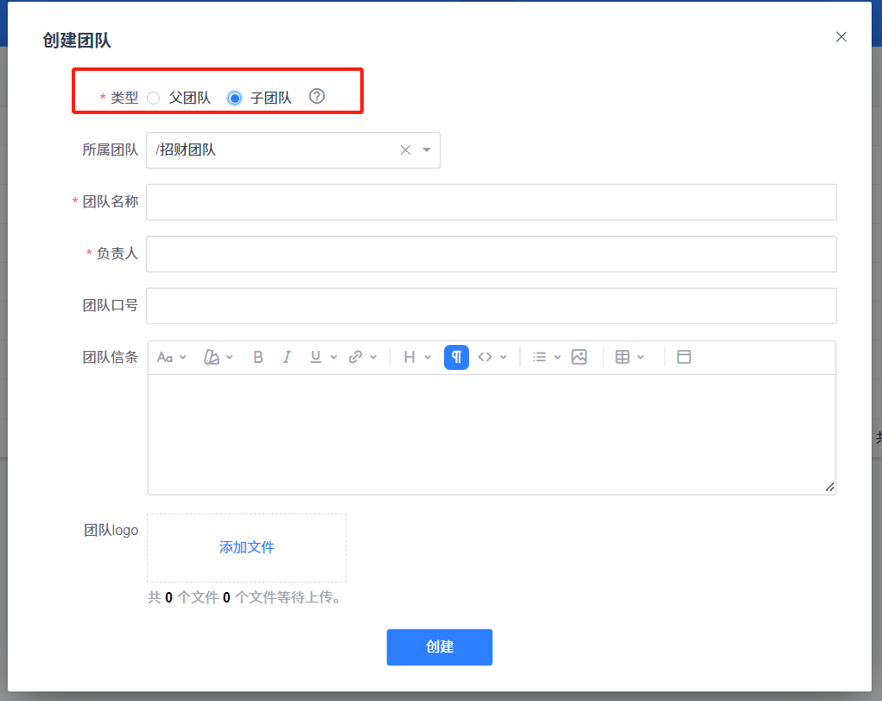This screenshot has height=701, width=882.
Task: Insert an image via the toolbar
Action: point(579,357)
